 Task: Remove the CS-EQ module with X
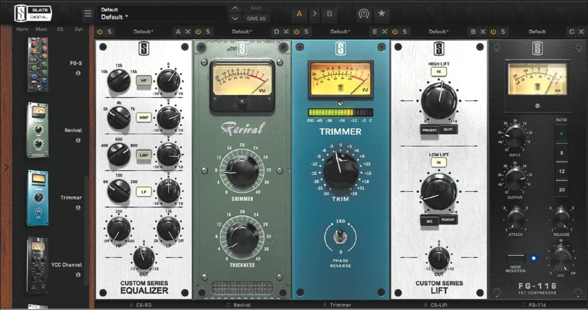pyautogui.click(x=188, y=32)
